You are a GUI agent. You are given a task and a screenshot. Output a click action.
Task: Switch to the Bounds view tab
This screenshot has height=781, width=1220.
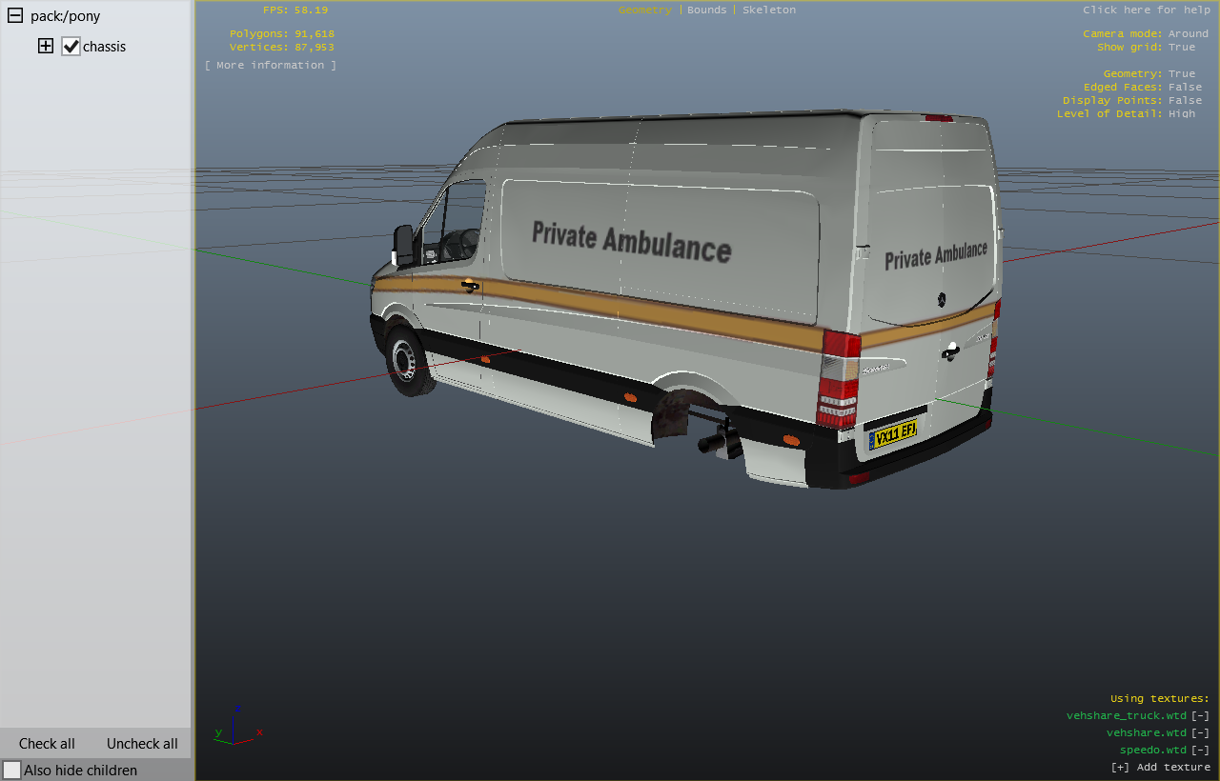706,10
